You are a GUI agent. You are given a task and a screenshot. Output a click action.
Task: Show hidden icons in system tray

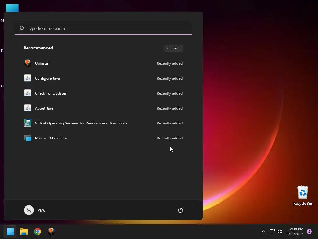point(263,232)
